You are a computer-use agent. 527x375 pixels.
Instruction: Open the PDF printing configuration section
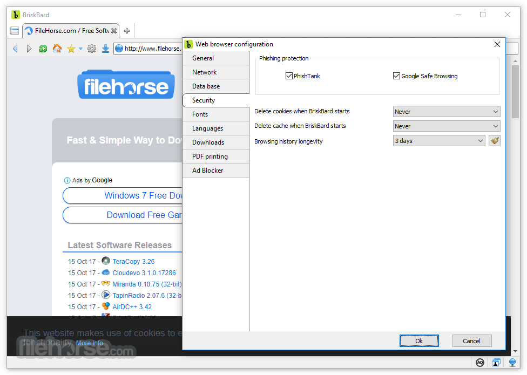(x=216, y=156)
